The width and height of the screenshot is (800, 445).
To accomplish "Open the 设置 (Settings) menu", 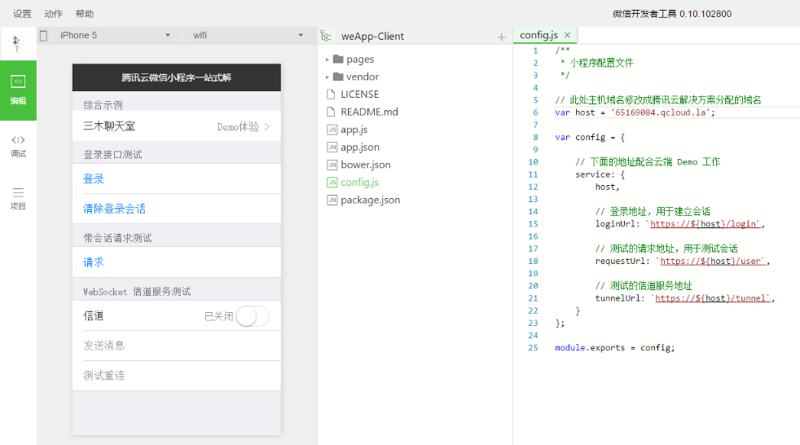I will 22,14.
